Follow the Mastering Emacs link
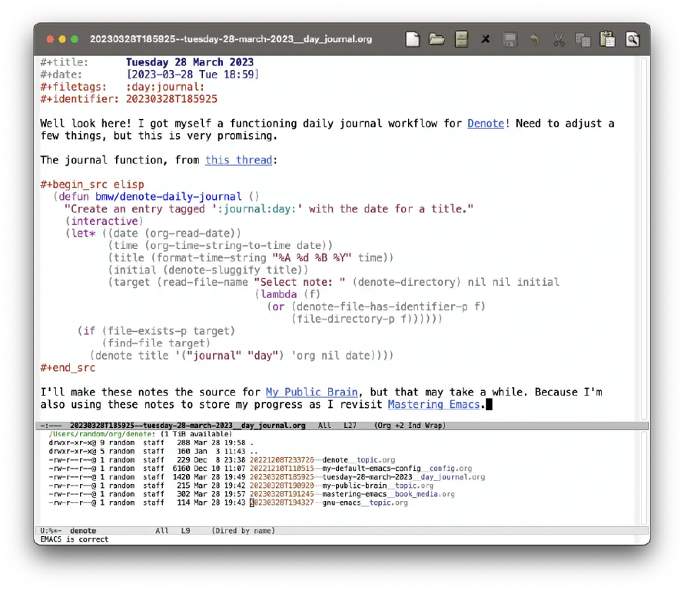The image size is (684, 590). tap(433, 404)
